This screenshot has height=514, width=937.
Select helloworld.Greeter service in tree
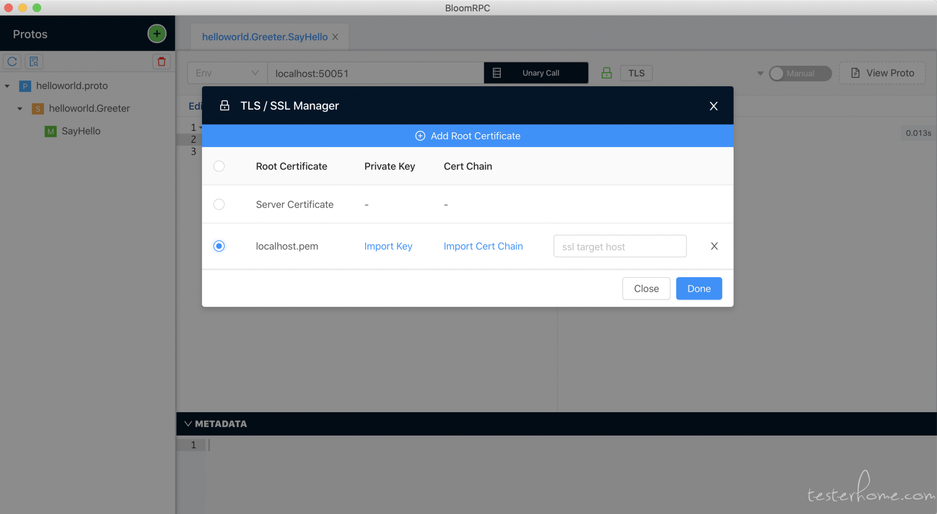click(x=89, y=108)
